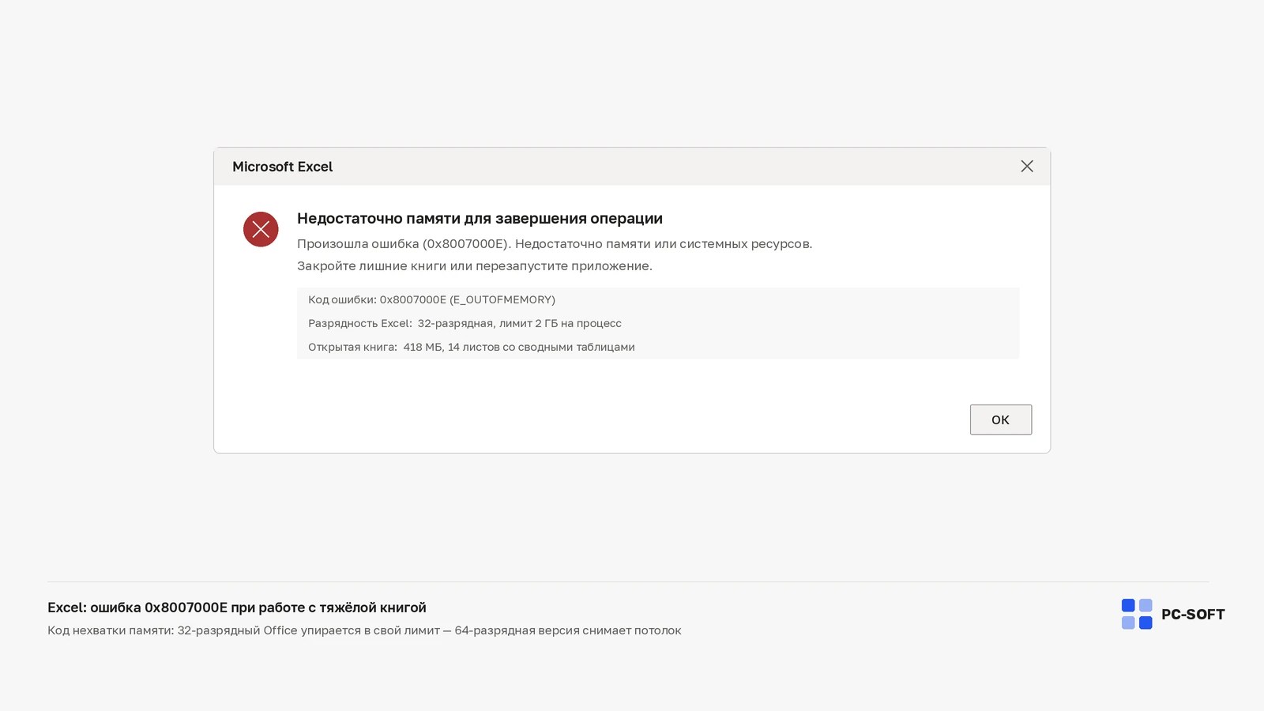Click the line with error 0x8007000E description
The image size is (1264, 711).
point(555,243)
